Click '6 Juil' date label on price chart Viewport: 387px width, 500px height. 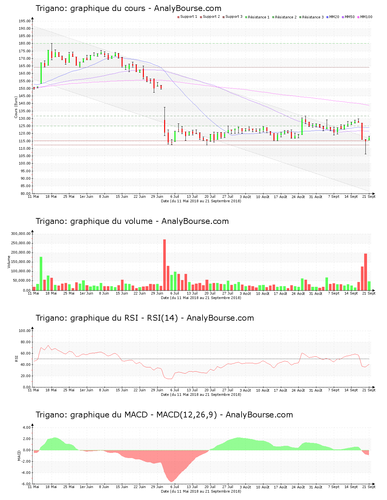point(174,196)
